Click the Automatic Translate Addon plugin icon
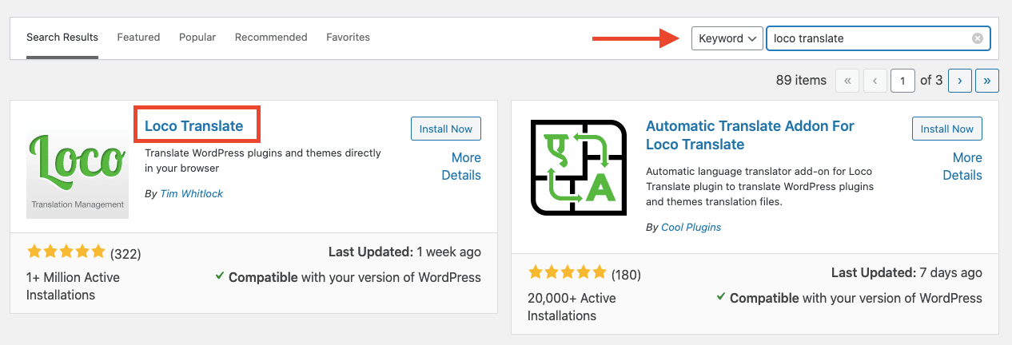The image size is (1012, 345). 578,168
